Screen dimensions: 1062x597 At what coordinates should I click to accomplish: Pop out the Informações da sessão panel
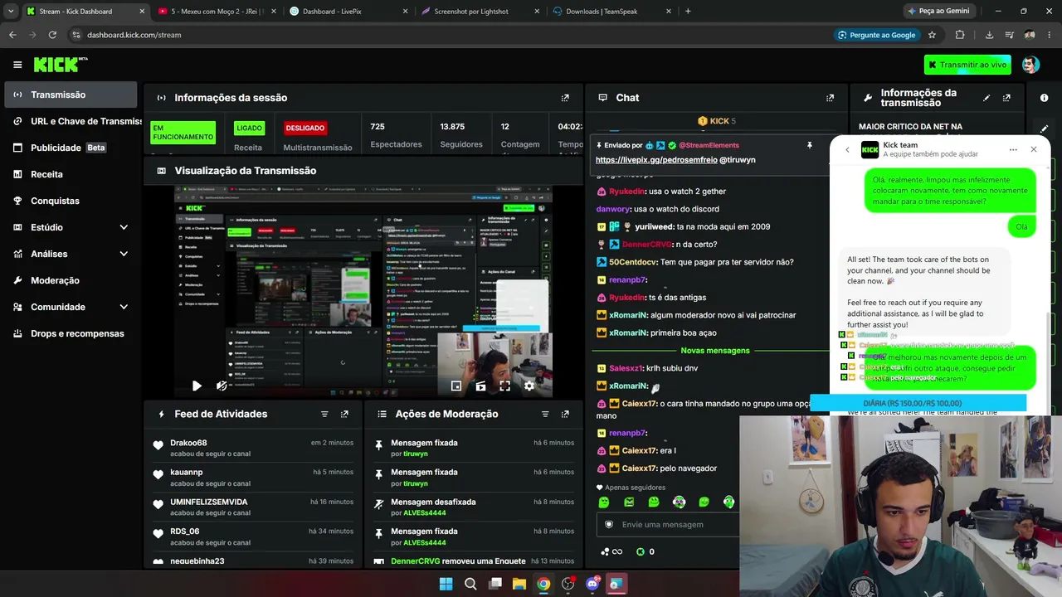(565, 98)
